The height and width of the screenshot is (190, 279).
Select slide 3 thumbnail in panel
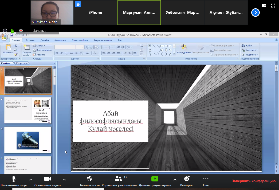28,140
